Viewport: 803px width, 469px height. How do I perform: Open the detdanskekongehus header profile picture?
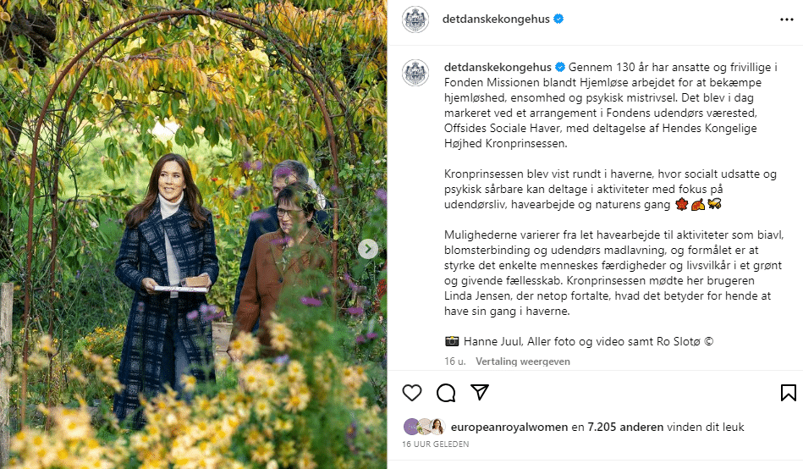(x=415, y=19)
